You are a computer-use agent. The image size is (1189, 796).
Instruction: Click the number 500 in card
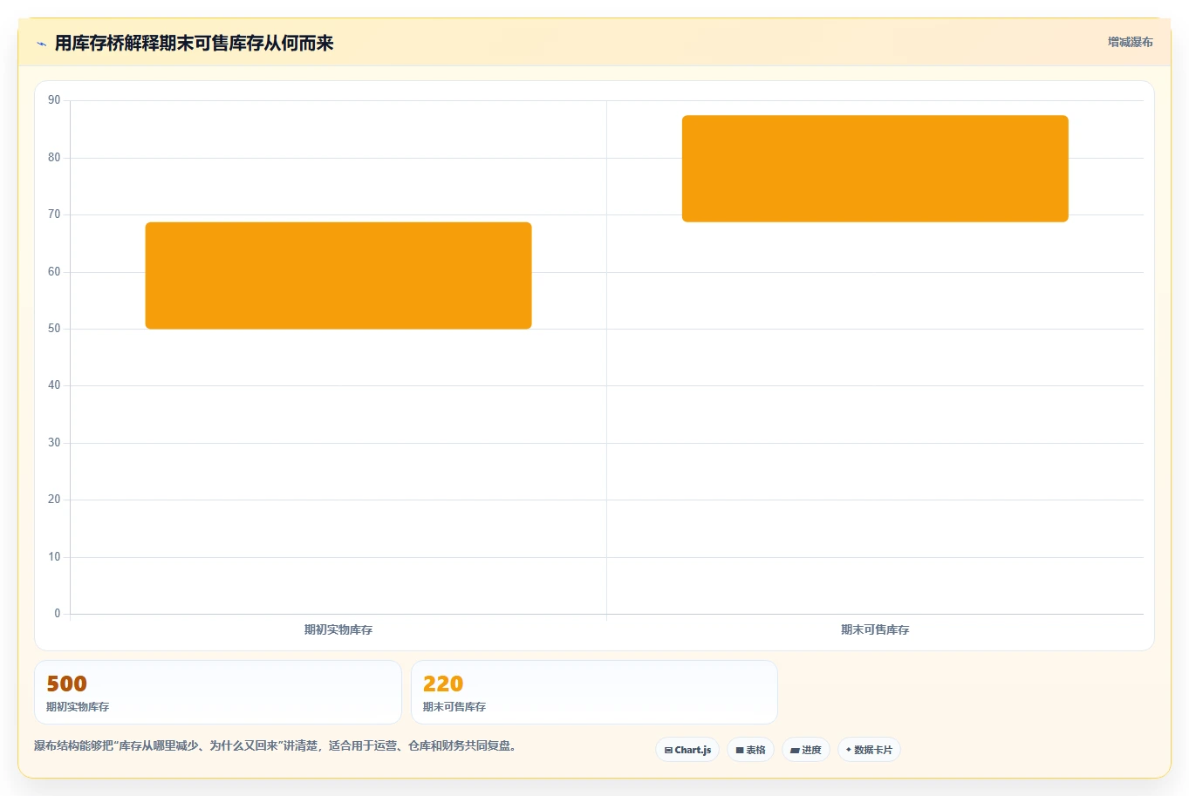pyautogui.click(x=66, y=684)
